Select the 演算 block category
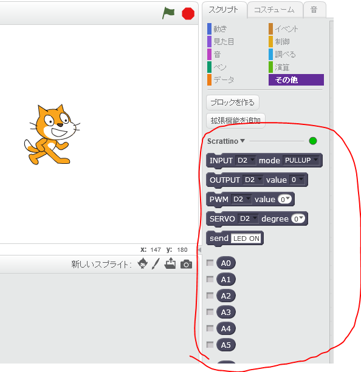361x372 pixels. pyautogui.click(x=279, y=67)
